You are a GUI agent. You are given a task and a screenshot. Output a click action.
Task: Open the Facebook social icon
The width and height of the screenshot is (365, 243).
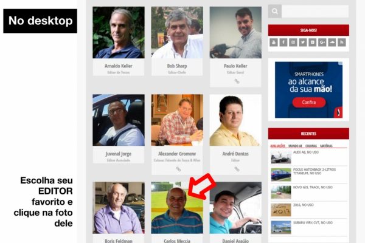pyautogui.click(x=283, y=43)
